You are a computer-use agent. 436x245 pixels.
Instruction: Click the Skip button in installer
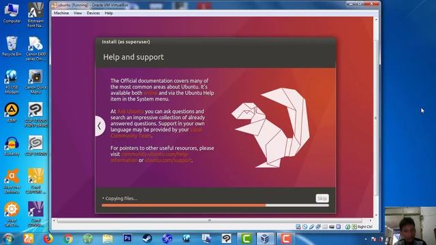click(322, 198)
